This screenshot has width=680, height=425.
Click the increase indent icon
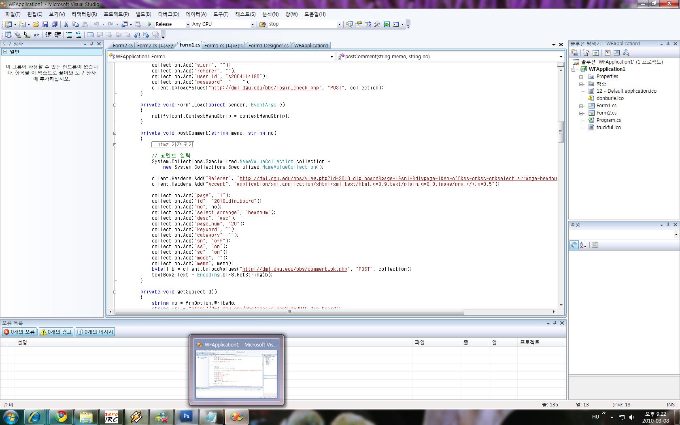click(58, 35)
